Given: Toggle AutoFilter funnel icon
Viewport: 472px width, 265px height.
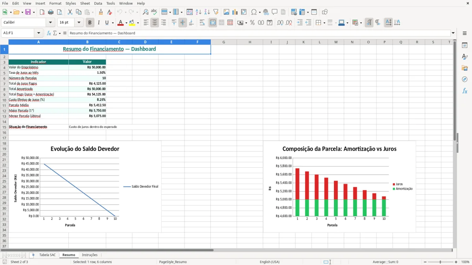Looking at the screenshot, I should pyautogui.click(x=216, y=12).
